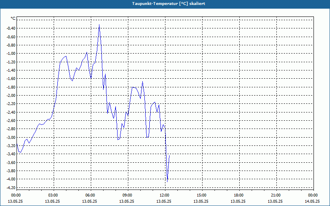
Task: Click the 18:00 time axis label
Action: coord(239,195)
